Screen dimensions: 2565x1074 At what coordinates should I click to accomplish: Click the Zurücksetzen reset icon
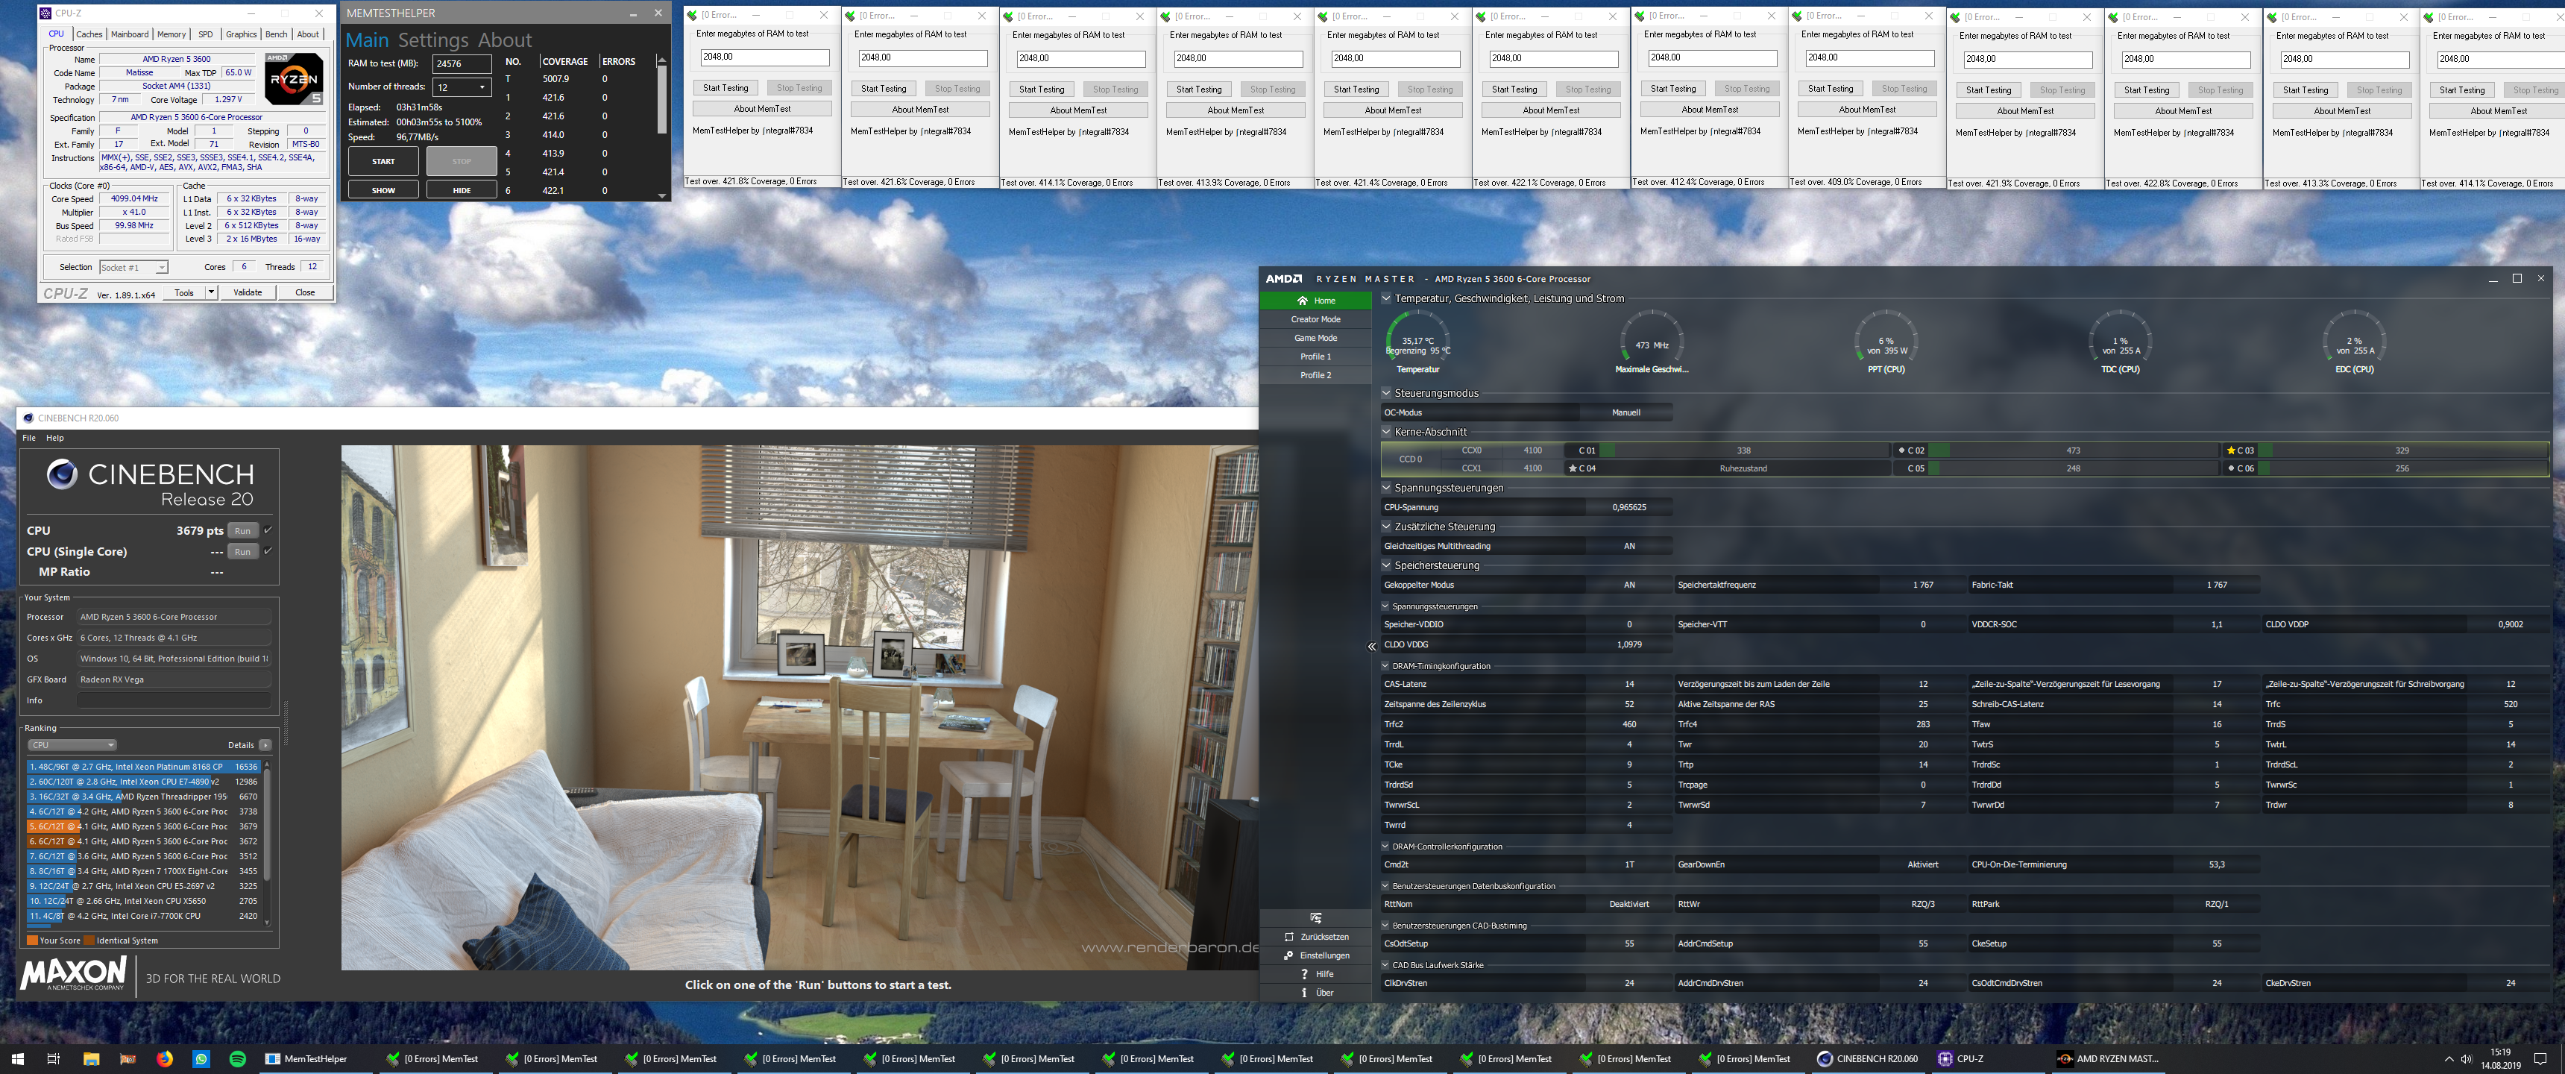(1289, 937)
